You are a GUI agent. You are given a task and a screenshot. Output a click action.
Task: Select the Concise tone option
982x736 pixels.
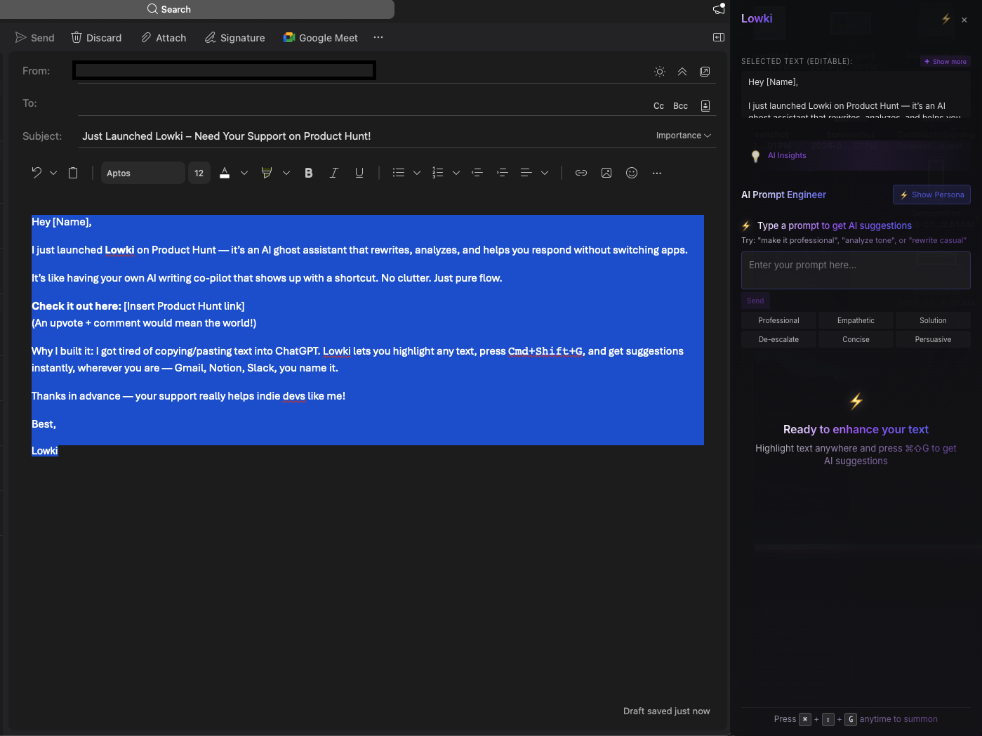tap(856, 339)
